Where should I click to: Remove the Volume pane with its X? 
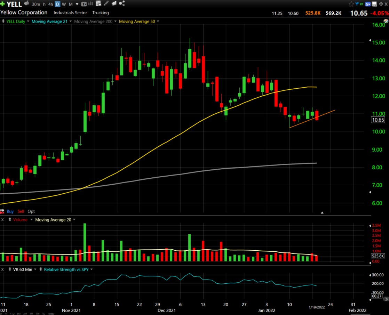point(2,220)
